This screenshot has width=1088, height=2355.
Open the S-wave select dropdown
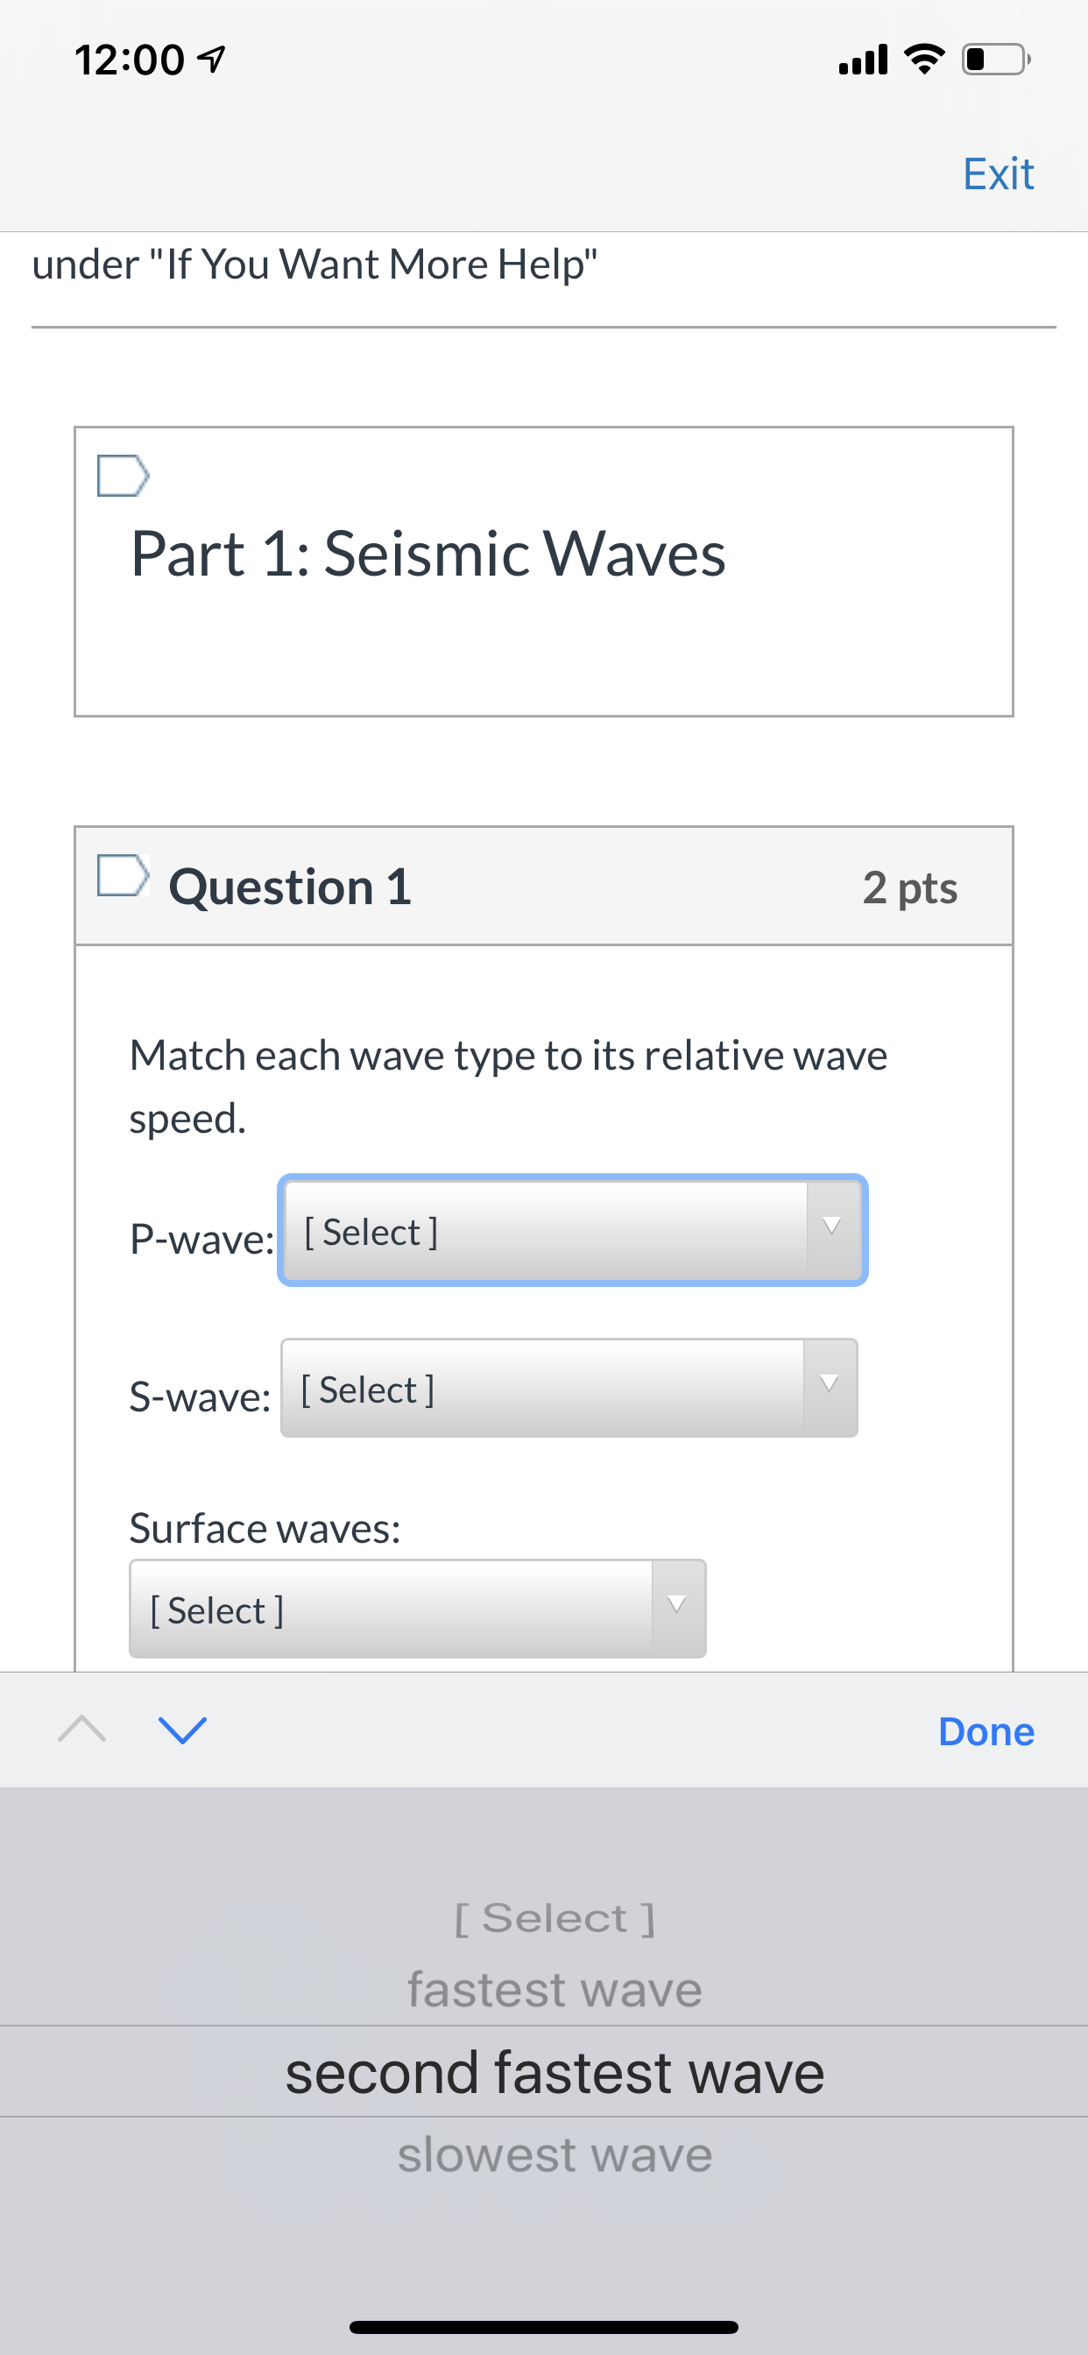coord(569,1388)
